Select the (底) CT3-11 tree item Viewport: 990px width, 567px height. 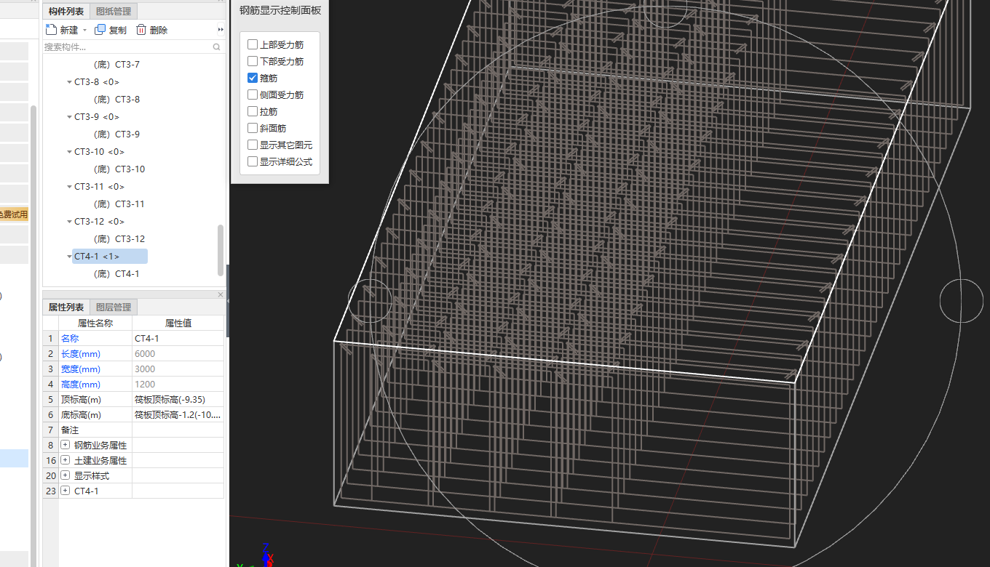coord(119,204)
